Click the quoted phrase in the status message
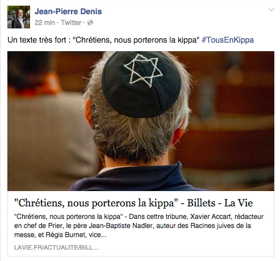Image resolution: width=280 pixels, height=261 pixels. (136, 40)
